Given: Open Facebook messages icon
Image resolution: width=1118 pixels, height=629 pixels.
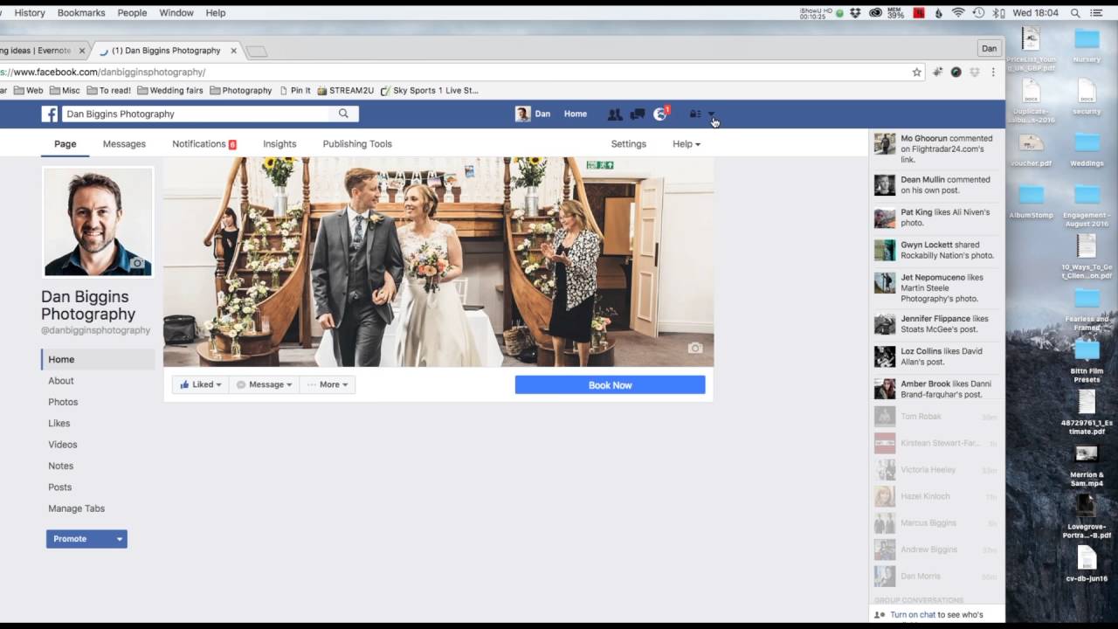Looking at the screenshot, I should (638, 114).
